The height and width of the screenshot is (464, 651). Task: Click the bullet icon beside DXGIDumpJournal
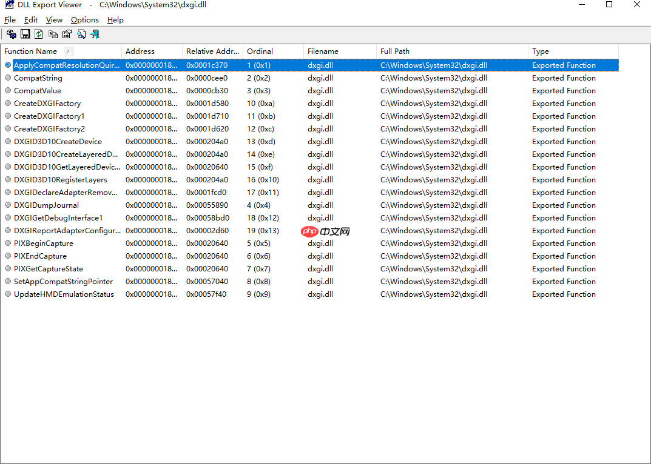[x=8, y=205]
